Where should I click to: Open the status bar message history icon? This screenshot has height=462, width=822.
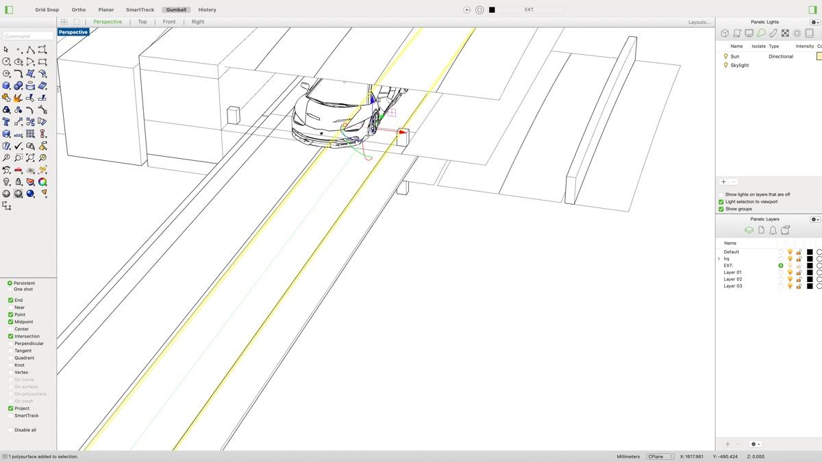pos(4,457)
